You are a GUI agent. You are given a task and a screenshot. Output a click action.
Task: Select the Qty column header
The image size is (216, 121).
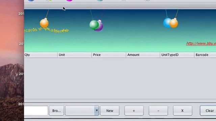(x=40, y=55)
